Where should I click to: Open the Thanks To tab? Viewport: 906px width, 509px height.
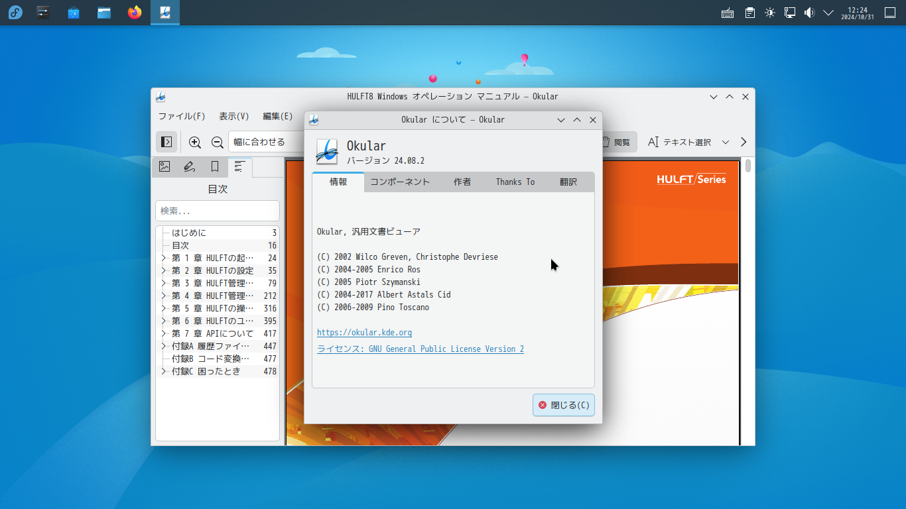[515, 182]
